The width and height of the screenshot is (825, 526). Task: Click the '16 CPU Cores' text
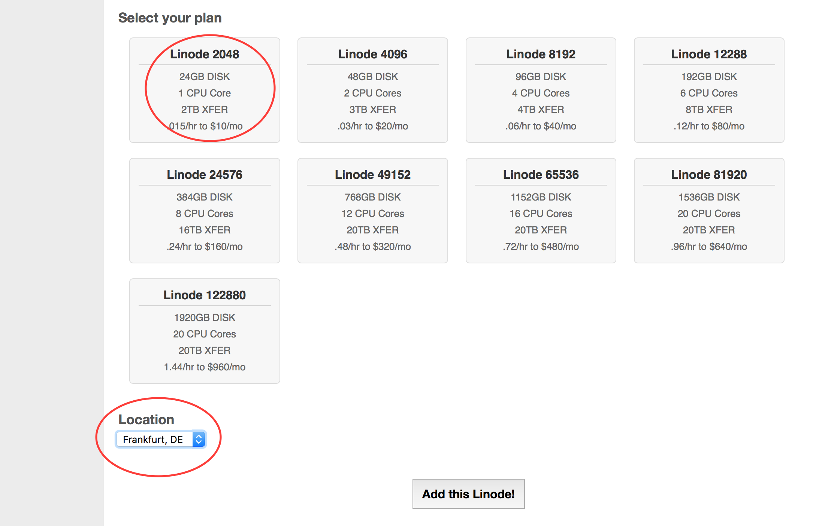[x=541, y=214]
